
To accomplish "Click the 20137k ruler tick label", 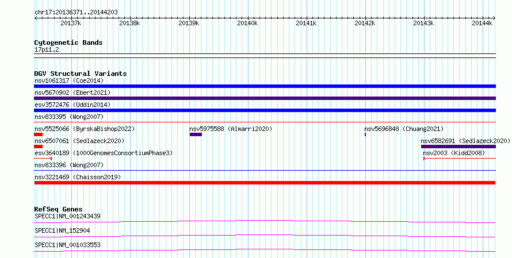I will (71, 23).
